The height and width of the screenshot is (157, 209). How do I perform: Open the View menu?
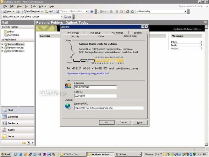tap(19, 6)
